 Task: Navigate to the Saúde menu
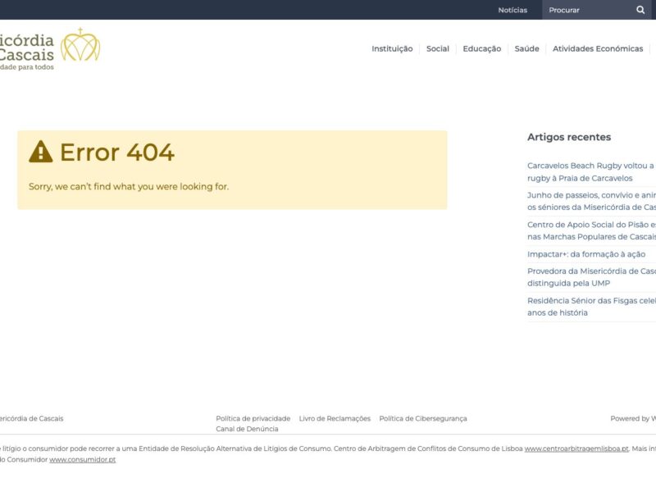click(x=526, y=48)
